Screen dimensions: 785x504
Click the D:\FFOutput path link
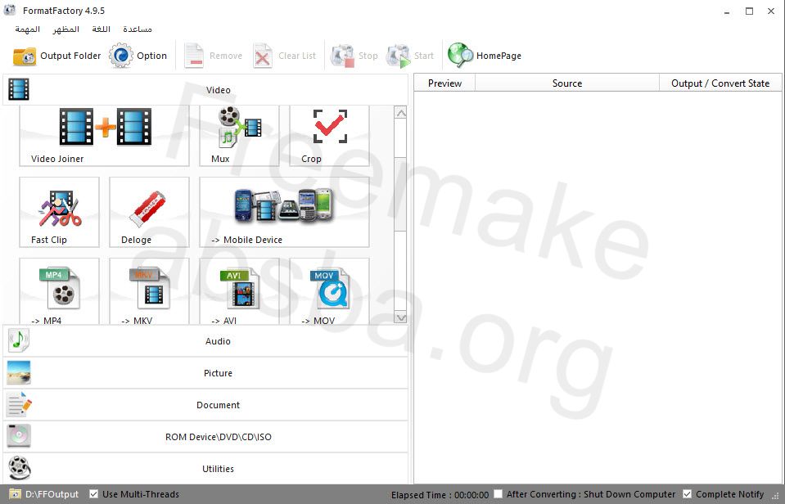click(x=52, y=494)
